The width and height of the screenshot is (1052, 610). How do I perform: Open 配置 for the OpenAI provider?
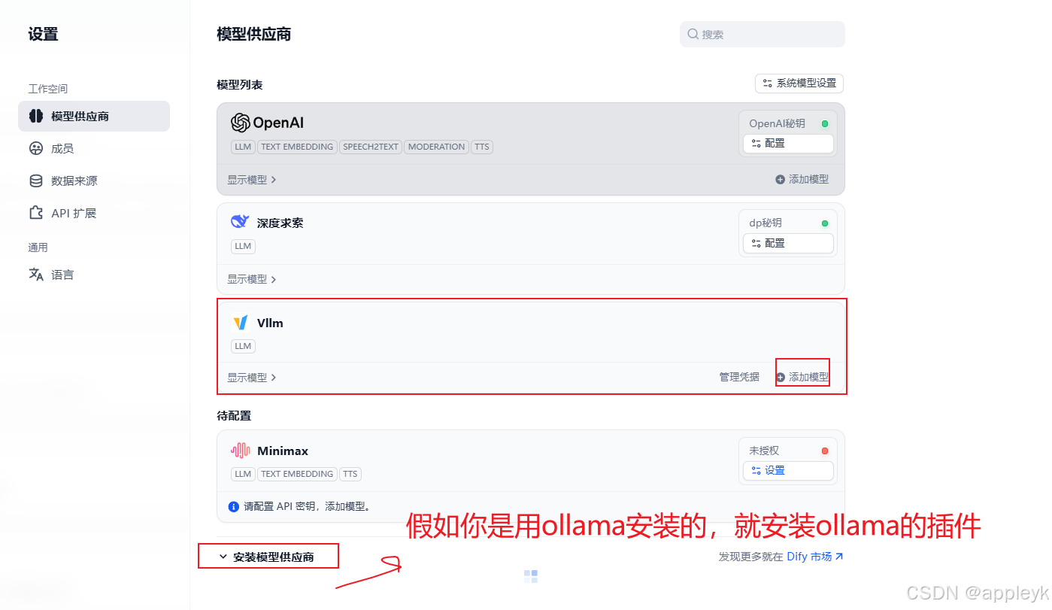(788, 143)
